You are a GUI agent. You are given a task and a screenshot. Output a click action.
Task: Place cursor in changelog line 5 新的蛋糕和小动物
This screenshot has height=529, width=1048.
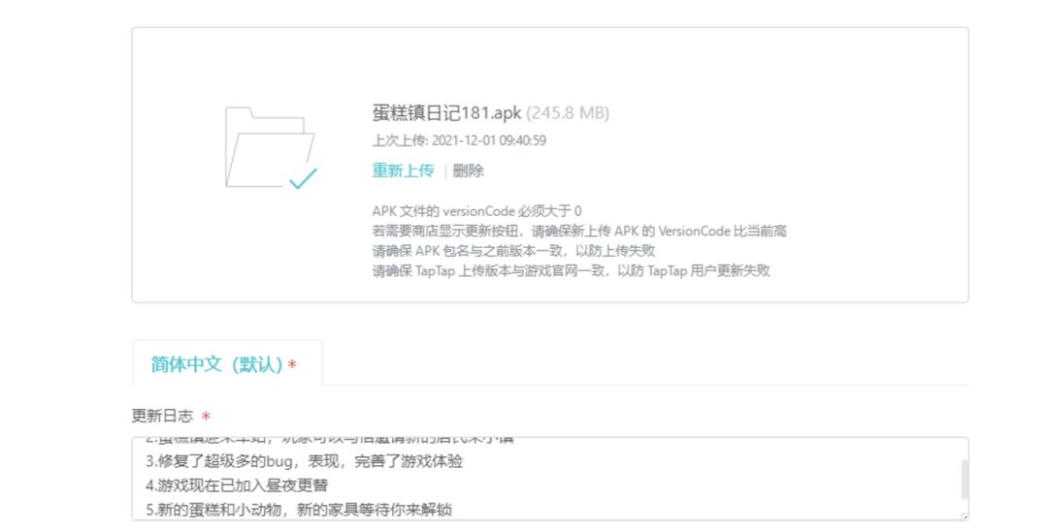tap(299, 510)
